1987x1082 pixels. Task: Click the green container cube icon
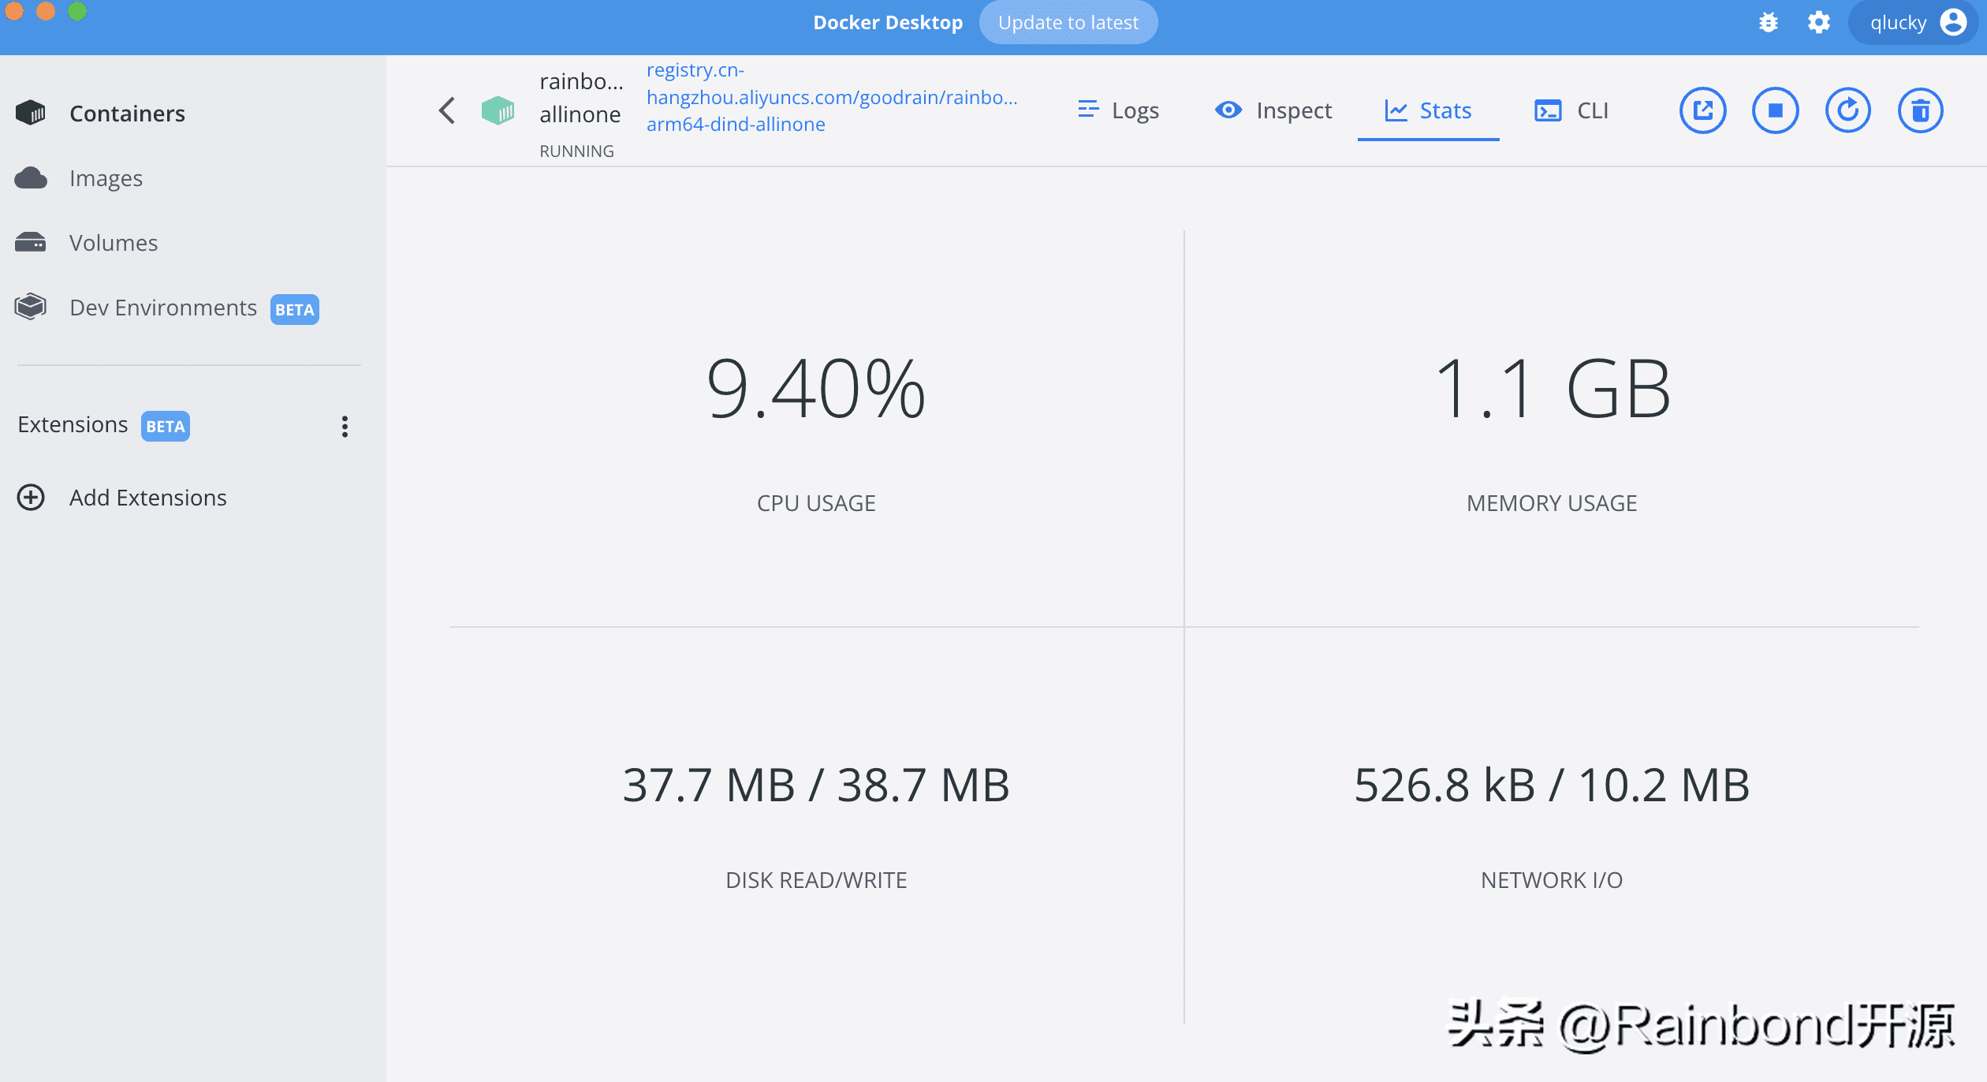[x=498, y=110]
